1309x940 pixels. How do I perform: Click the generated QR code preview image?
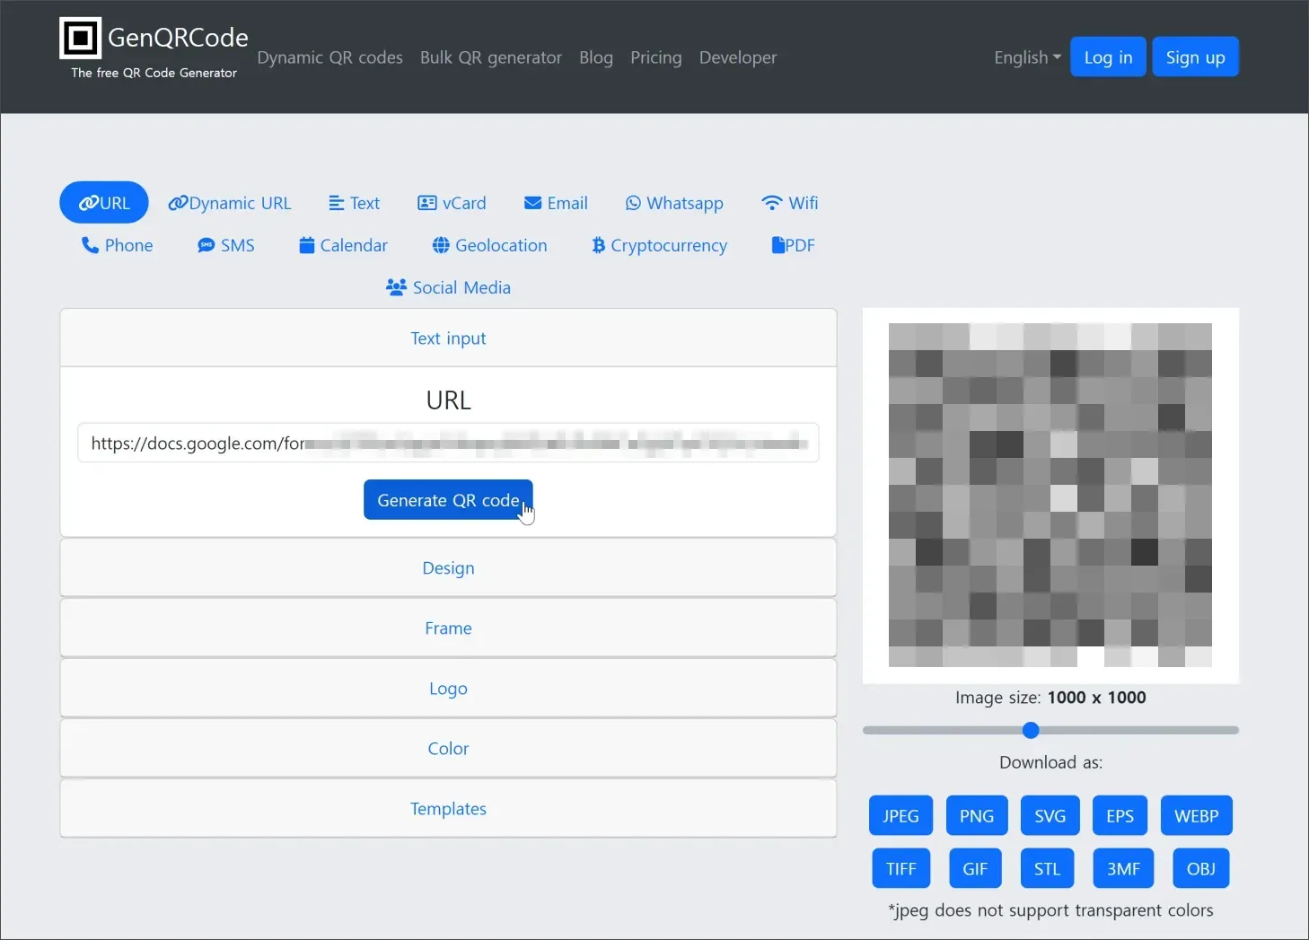click(1050, 496)
